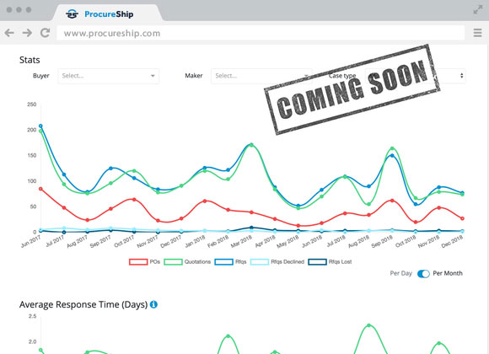Viewport: 489px width, 354px height.
Task: Expand the Case type dropdown arrows
Action: coord(461,76)
